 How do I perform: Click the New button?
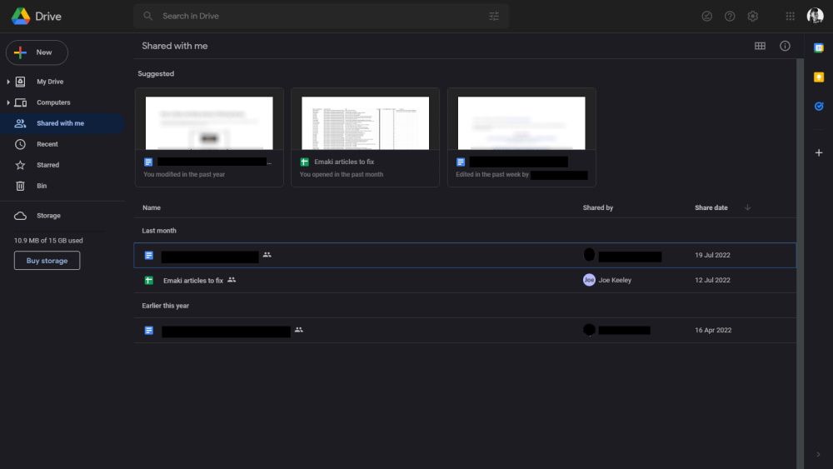tap(37, 52)
